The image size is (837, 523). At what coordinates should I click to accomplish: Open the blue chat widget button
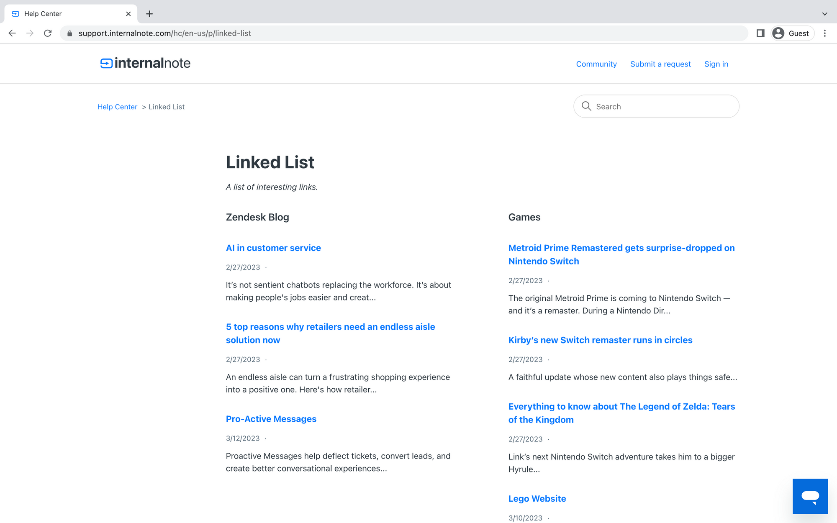[810, 496]
